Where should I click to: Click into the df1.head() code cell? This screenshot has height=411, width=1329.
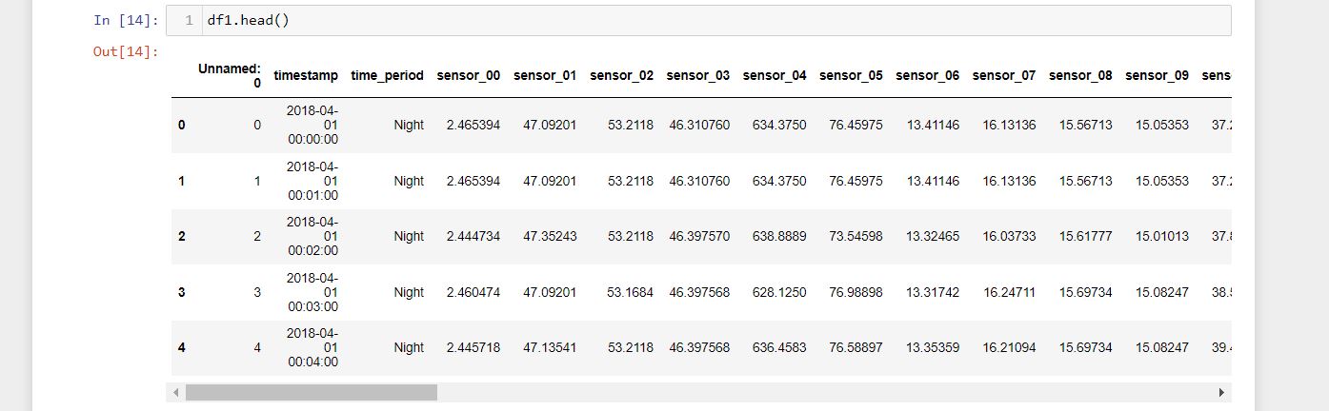(667, 20)
